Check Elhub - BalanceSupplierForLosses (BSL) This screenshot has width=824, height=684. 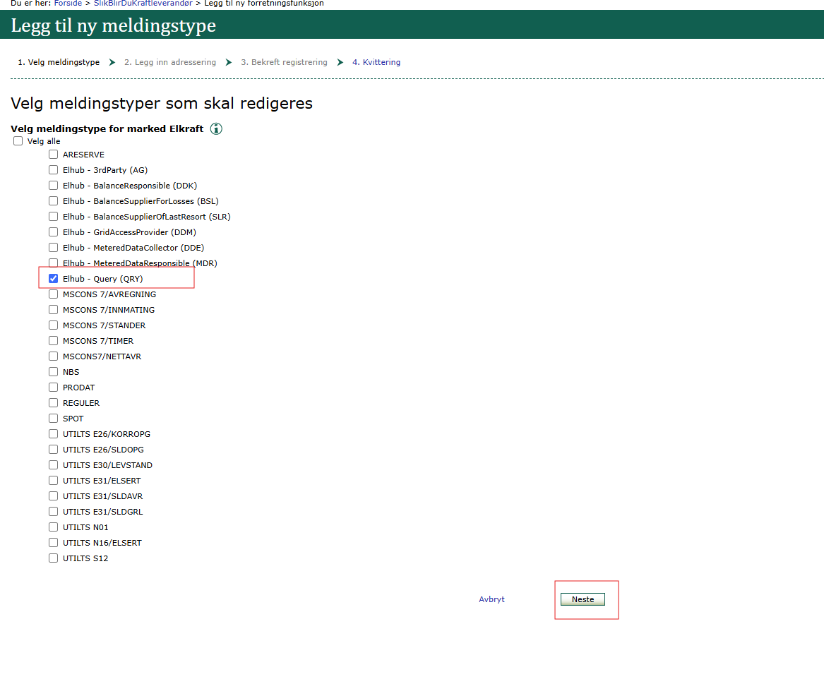click(x=53, y=200)
